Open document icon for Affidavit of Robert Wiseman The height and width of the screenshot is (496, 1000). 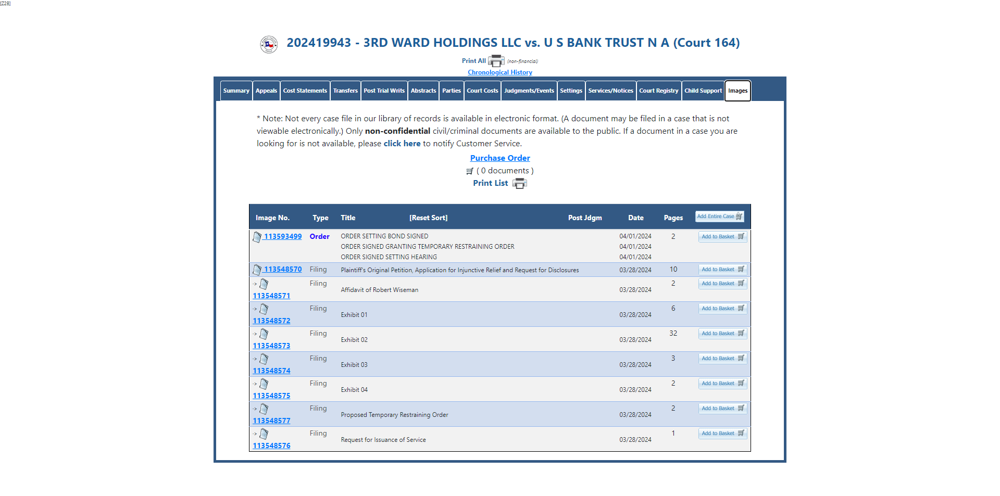click(264, 284)
